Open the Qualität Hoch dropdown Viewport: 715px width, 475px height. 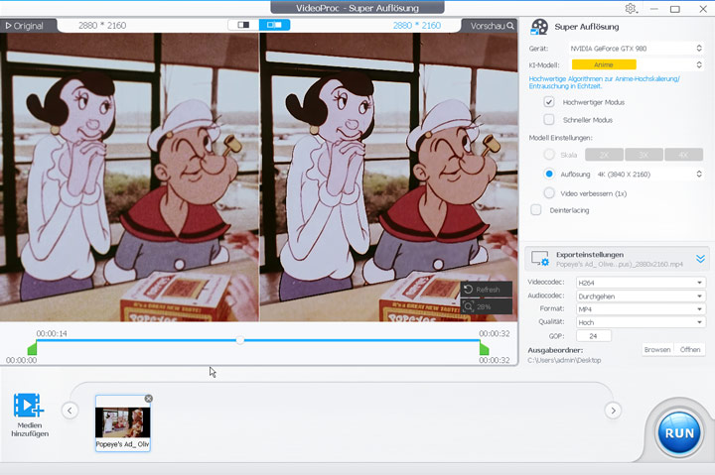pyautogui.click(x=641, y=322)
